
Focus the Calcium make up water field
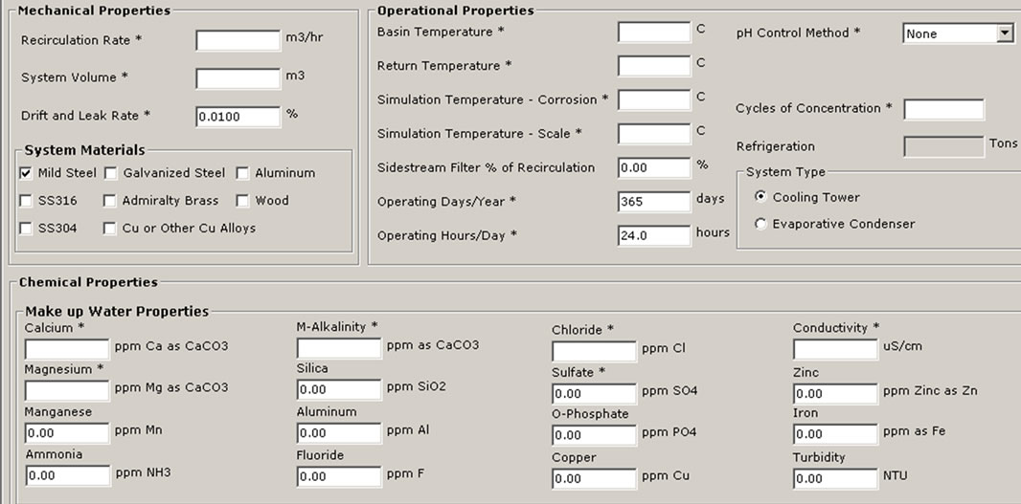click(x=67, y=349)
